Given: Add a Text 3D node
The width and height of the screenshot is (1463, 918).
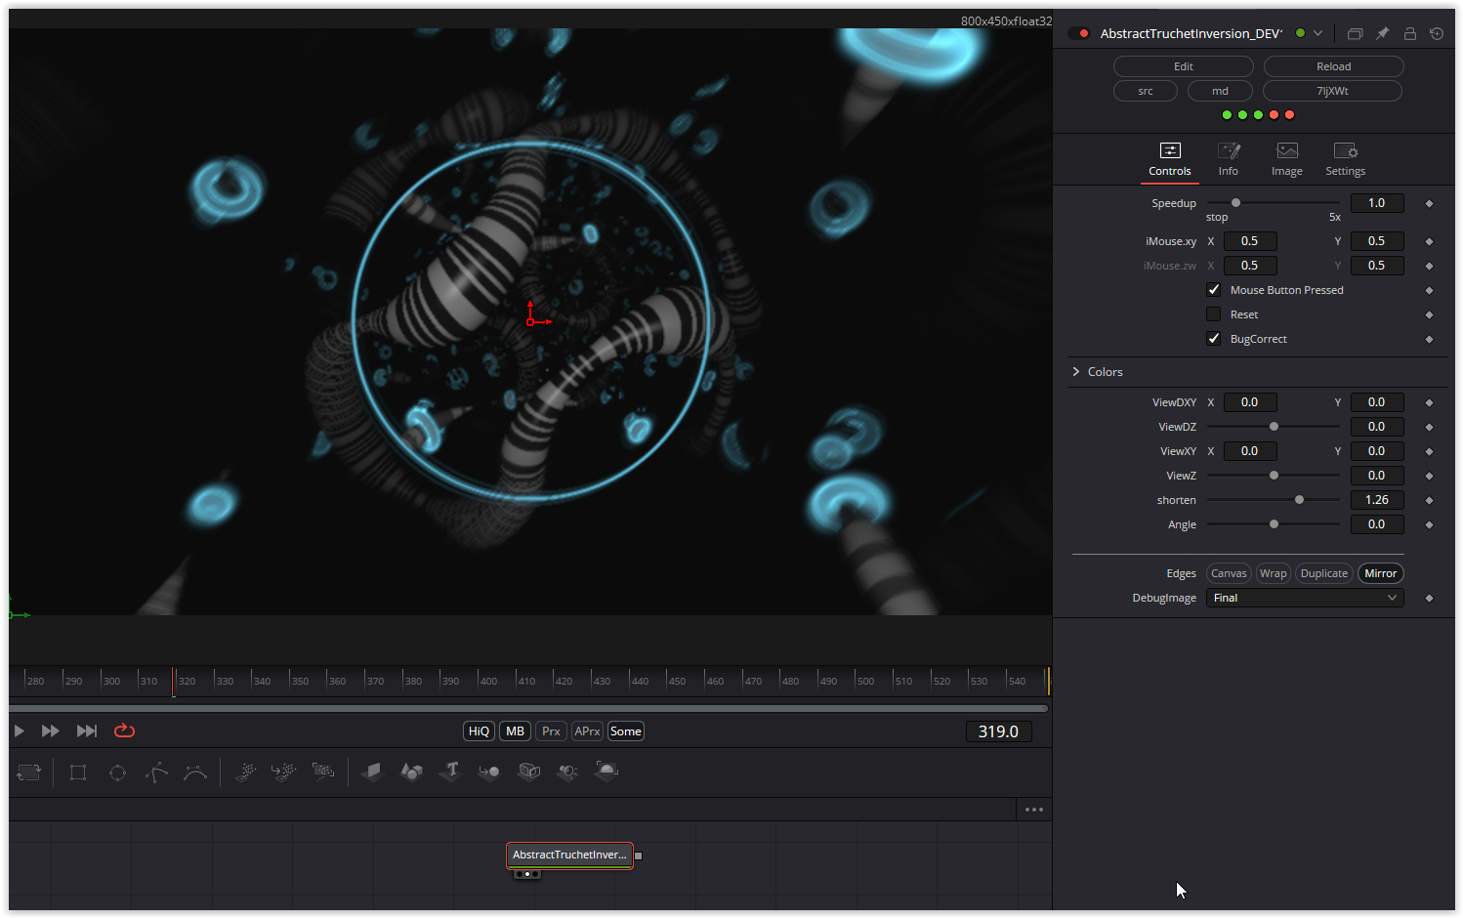Looking at the screenshot, I should 450,772.
